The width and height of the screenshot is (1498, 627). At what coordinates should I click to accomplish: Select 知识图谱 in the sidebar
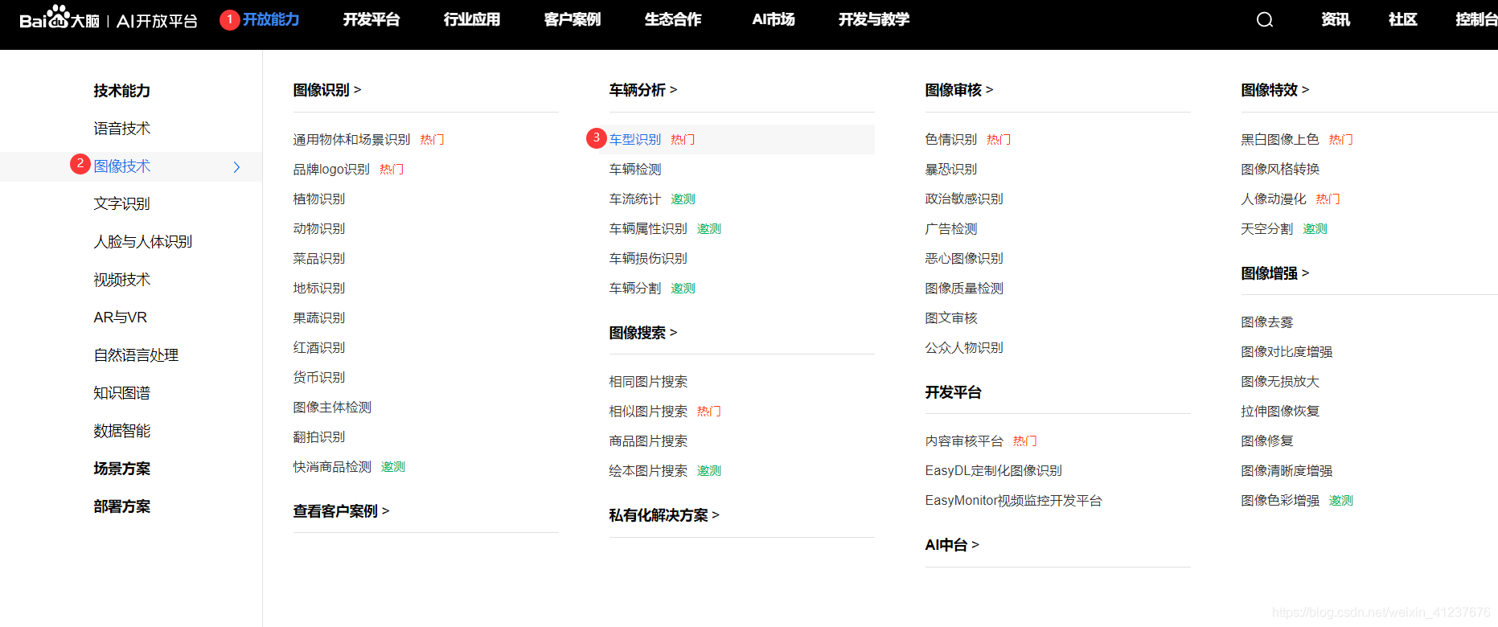122,393
